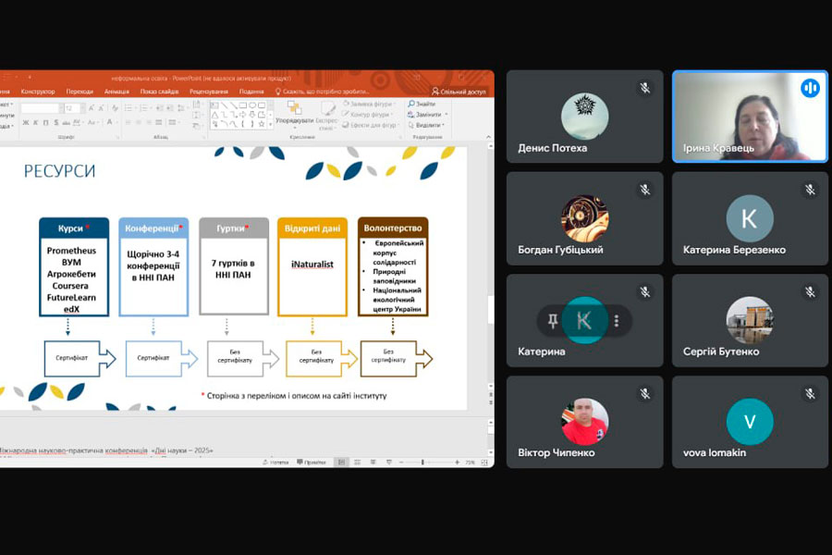
Task: Toggle text shadow S formatting
Action: click(x=56, y=123)
